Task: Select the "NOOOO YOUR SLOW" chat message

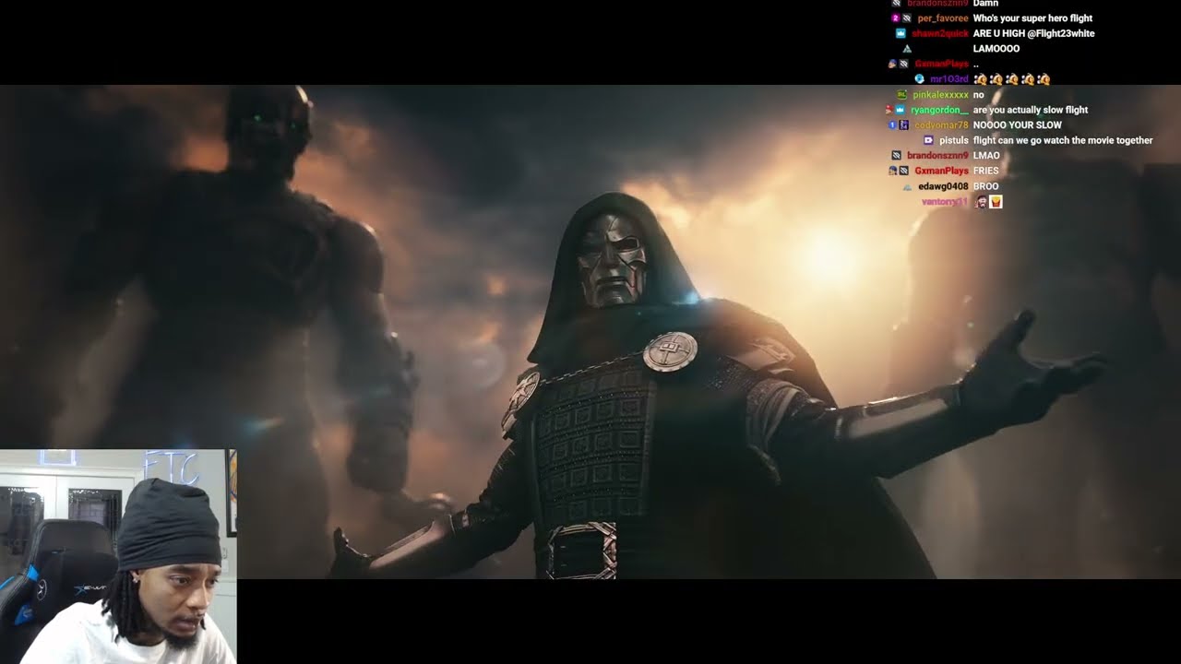Action: point(1017,125)
